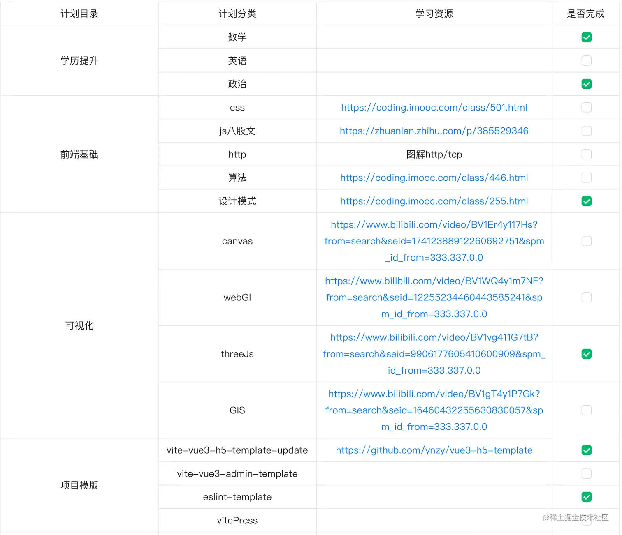Click the threeJs category cell

[x=237, y=354]
